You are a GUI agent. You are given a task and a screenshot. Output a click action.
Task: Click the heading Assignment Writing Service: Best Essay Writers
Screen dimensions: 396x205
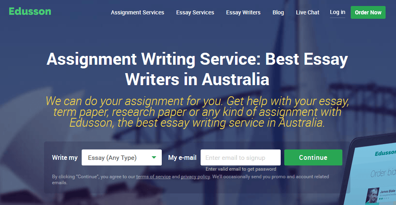(x=197, y=69)
